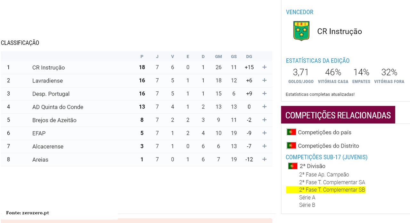Viewport: 410px width, 223px height.
Task: Open 2ª Fase T. Complementar SA link
Action: pos(332,182)
